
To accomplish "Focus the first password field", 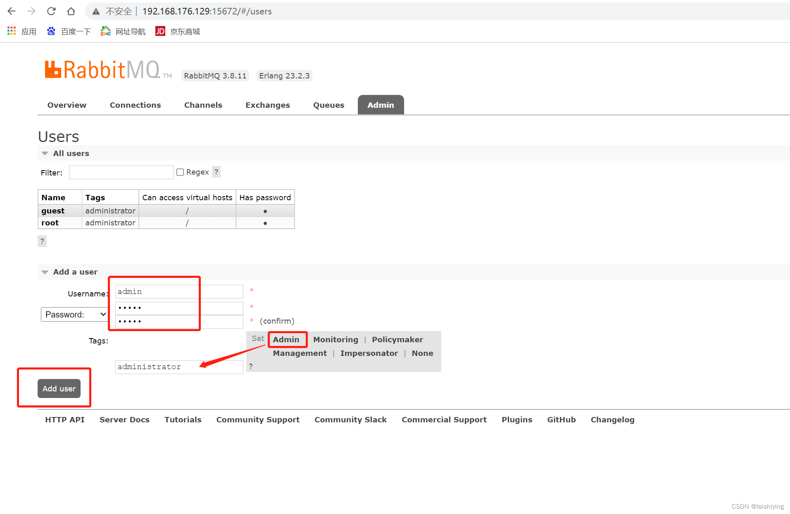I will 179,308.
